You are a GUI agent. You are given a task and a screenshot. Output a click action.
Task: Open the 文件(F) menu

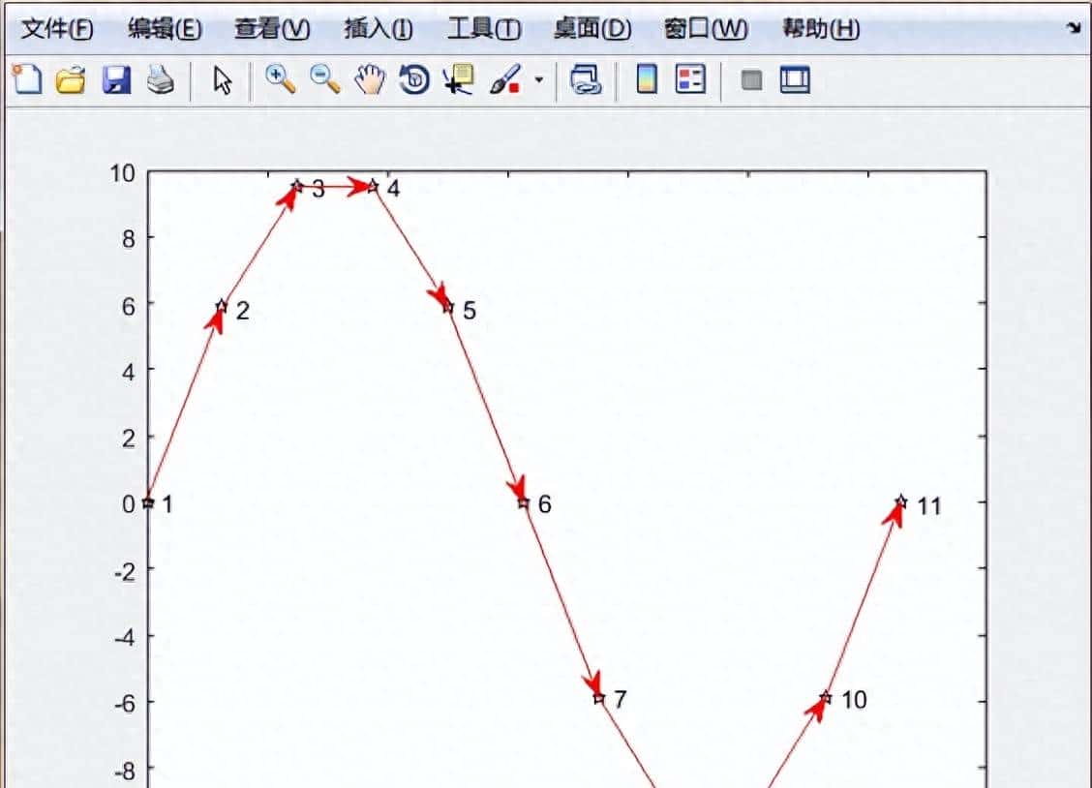(x=57, y=29)
